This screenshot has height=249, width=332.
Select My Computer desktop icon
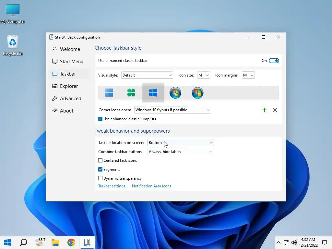tap(13, 14)
